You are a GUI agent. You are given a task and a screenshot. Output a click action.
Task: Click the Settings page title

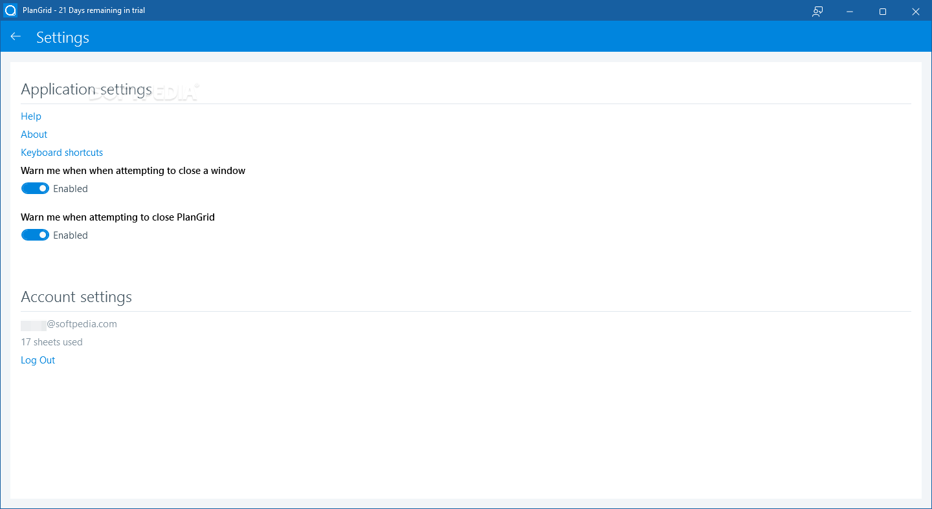coord(63,38)
